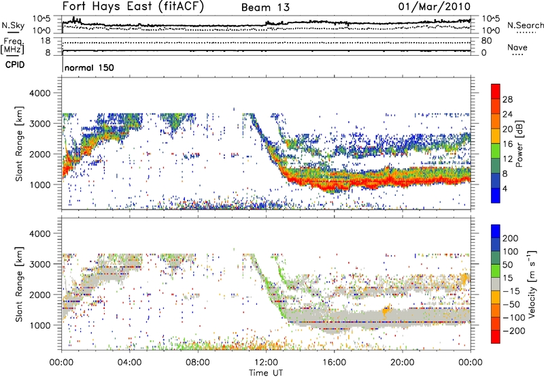
Task: Click the 'normal 150' CPID text
Action: click(89, 67)
